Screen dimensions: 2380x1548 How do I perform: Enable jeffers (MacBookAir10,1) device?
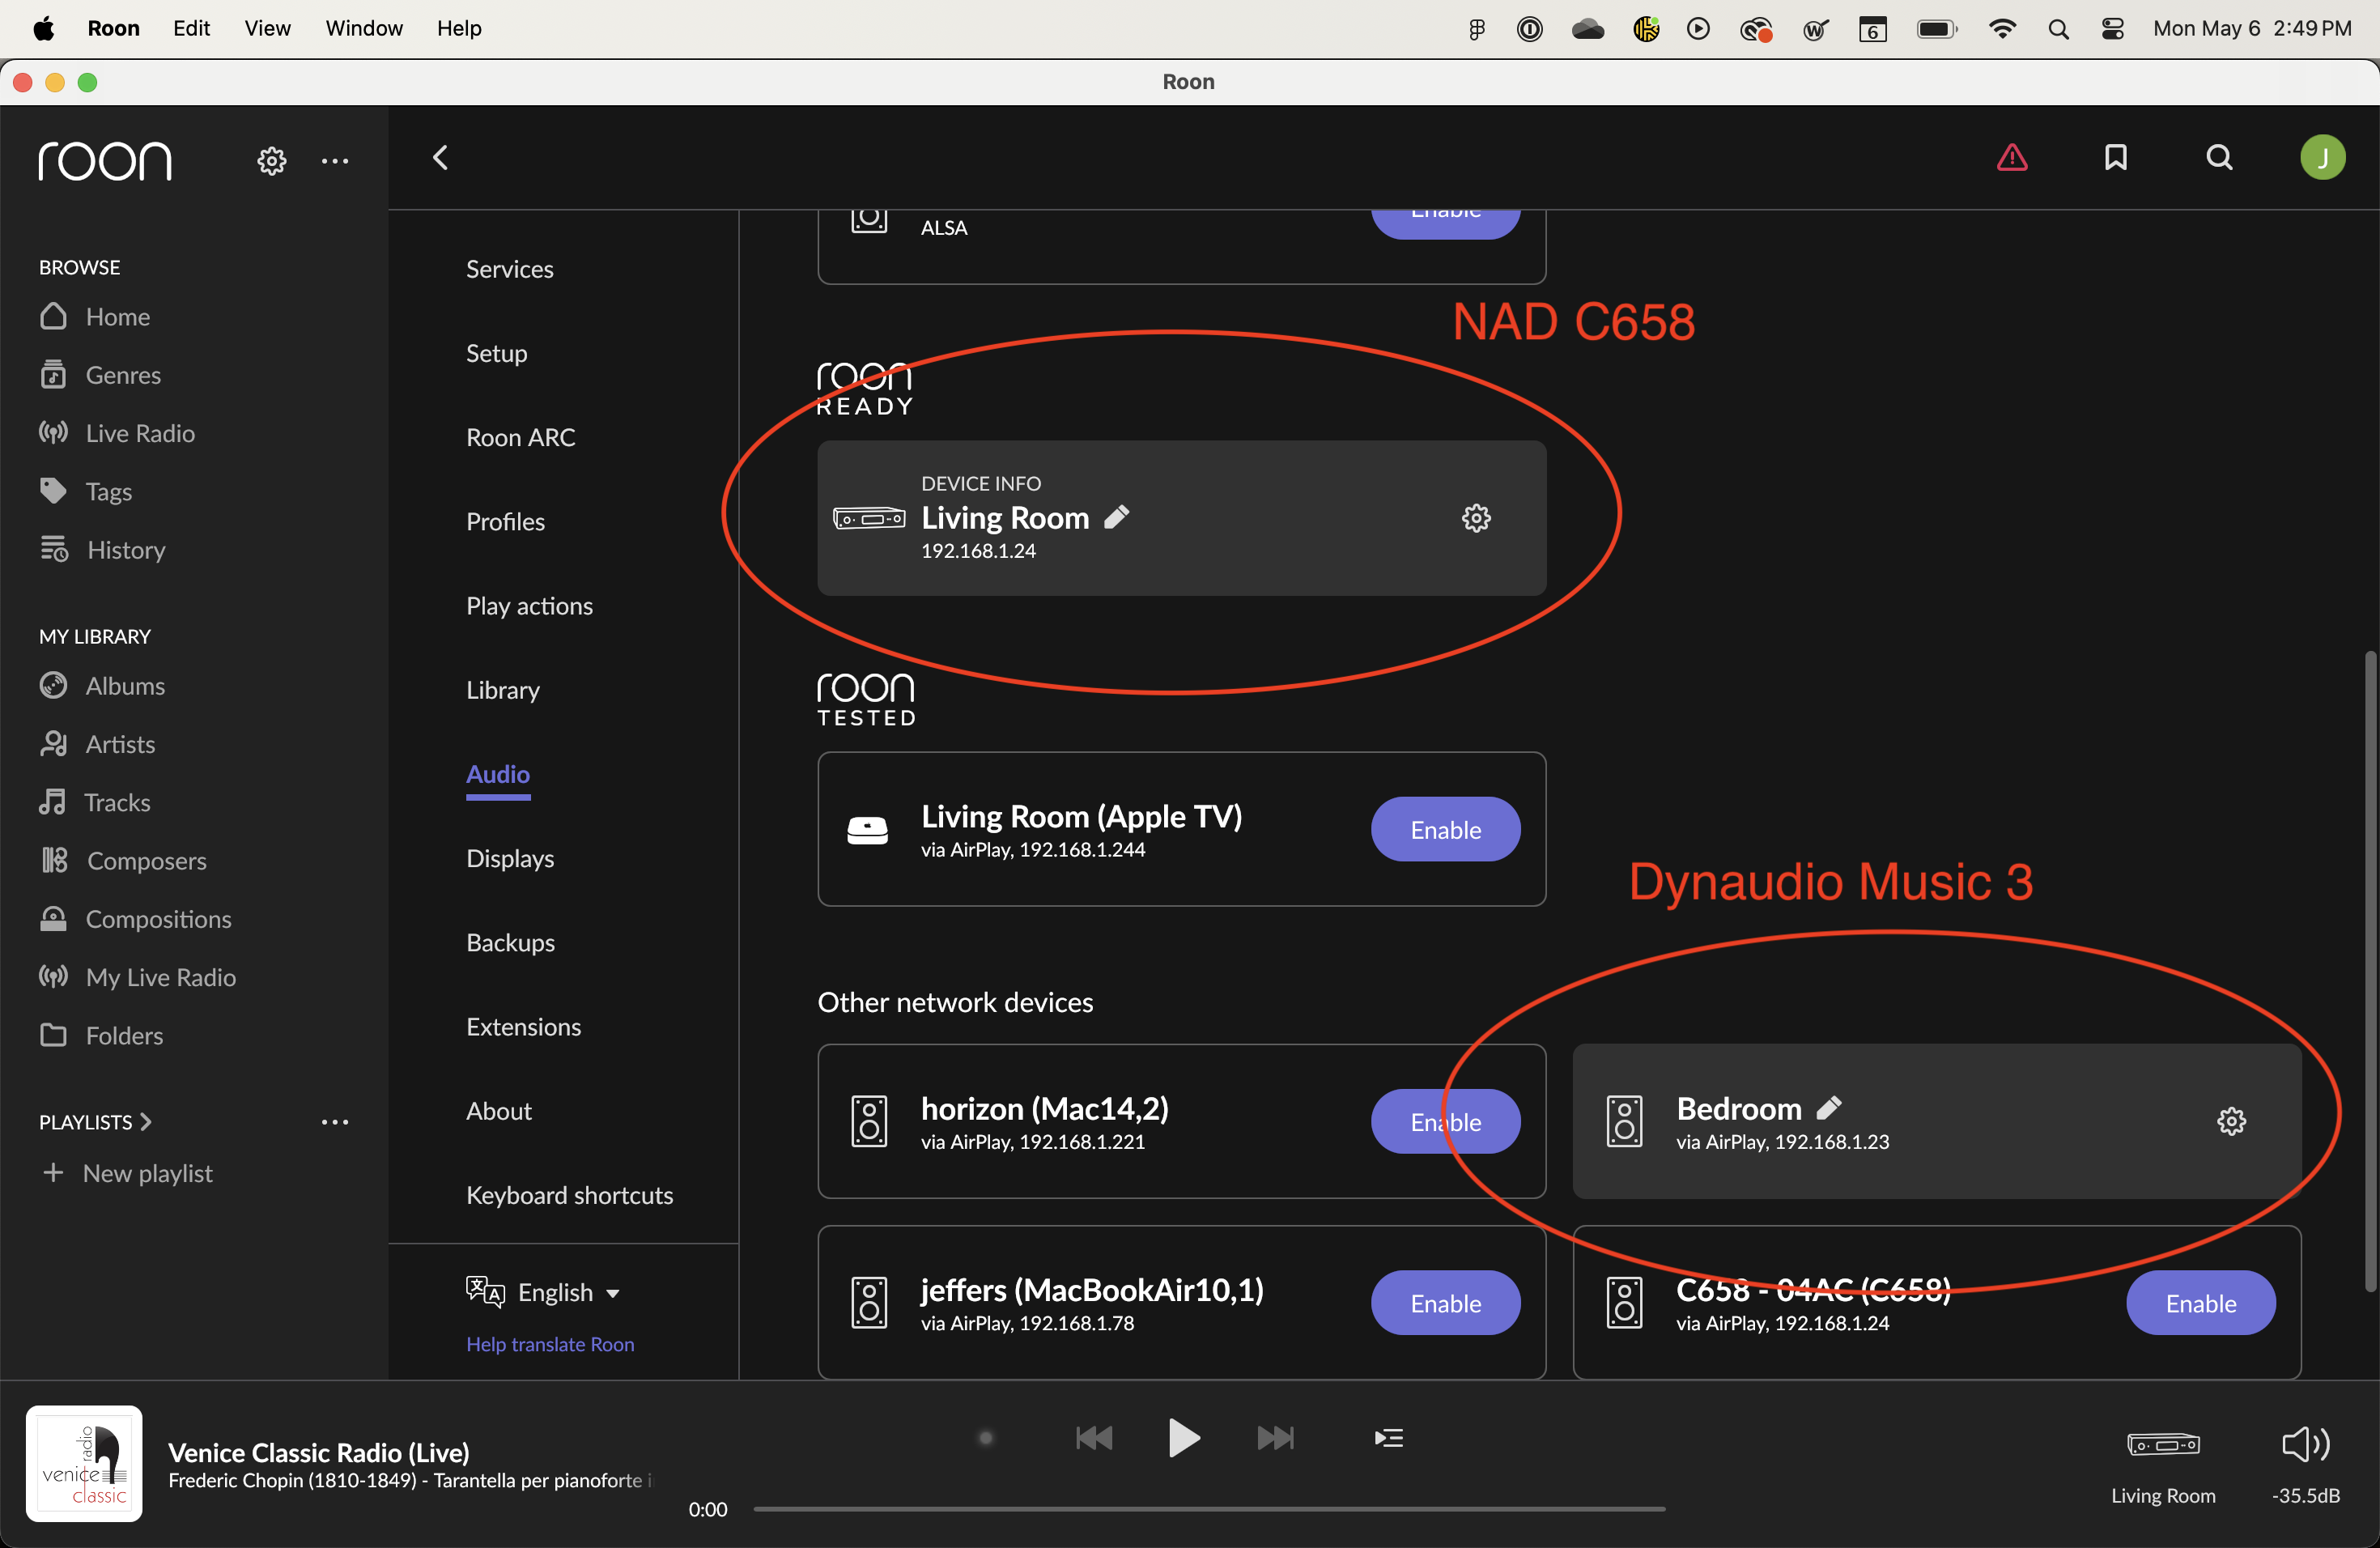[1445, 1303]
